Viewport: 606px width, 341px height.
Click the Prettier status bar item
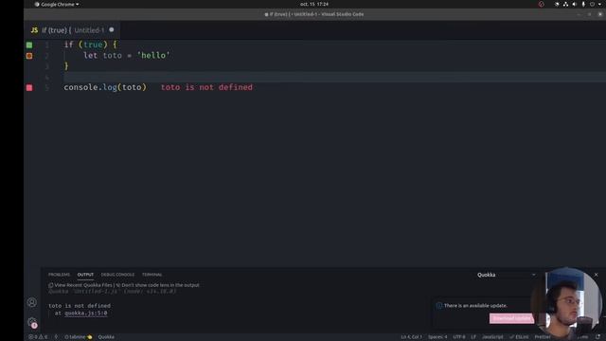point(543,337)
